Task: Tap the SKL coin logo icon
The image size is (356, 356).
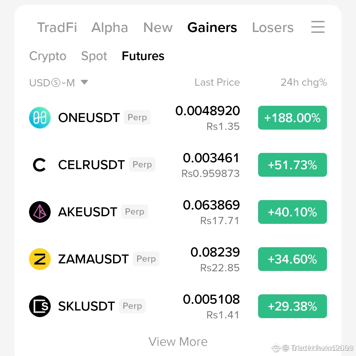Action: (40, 306)
